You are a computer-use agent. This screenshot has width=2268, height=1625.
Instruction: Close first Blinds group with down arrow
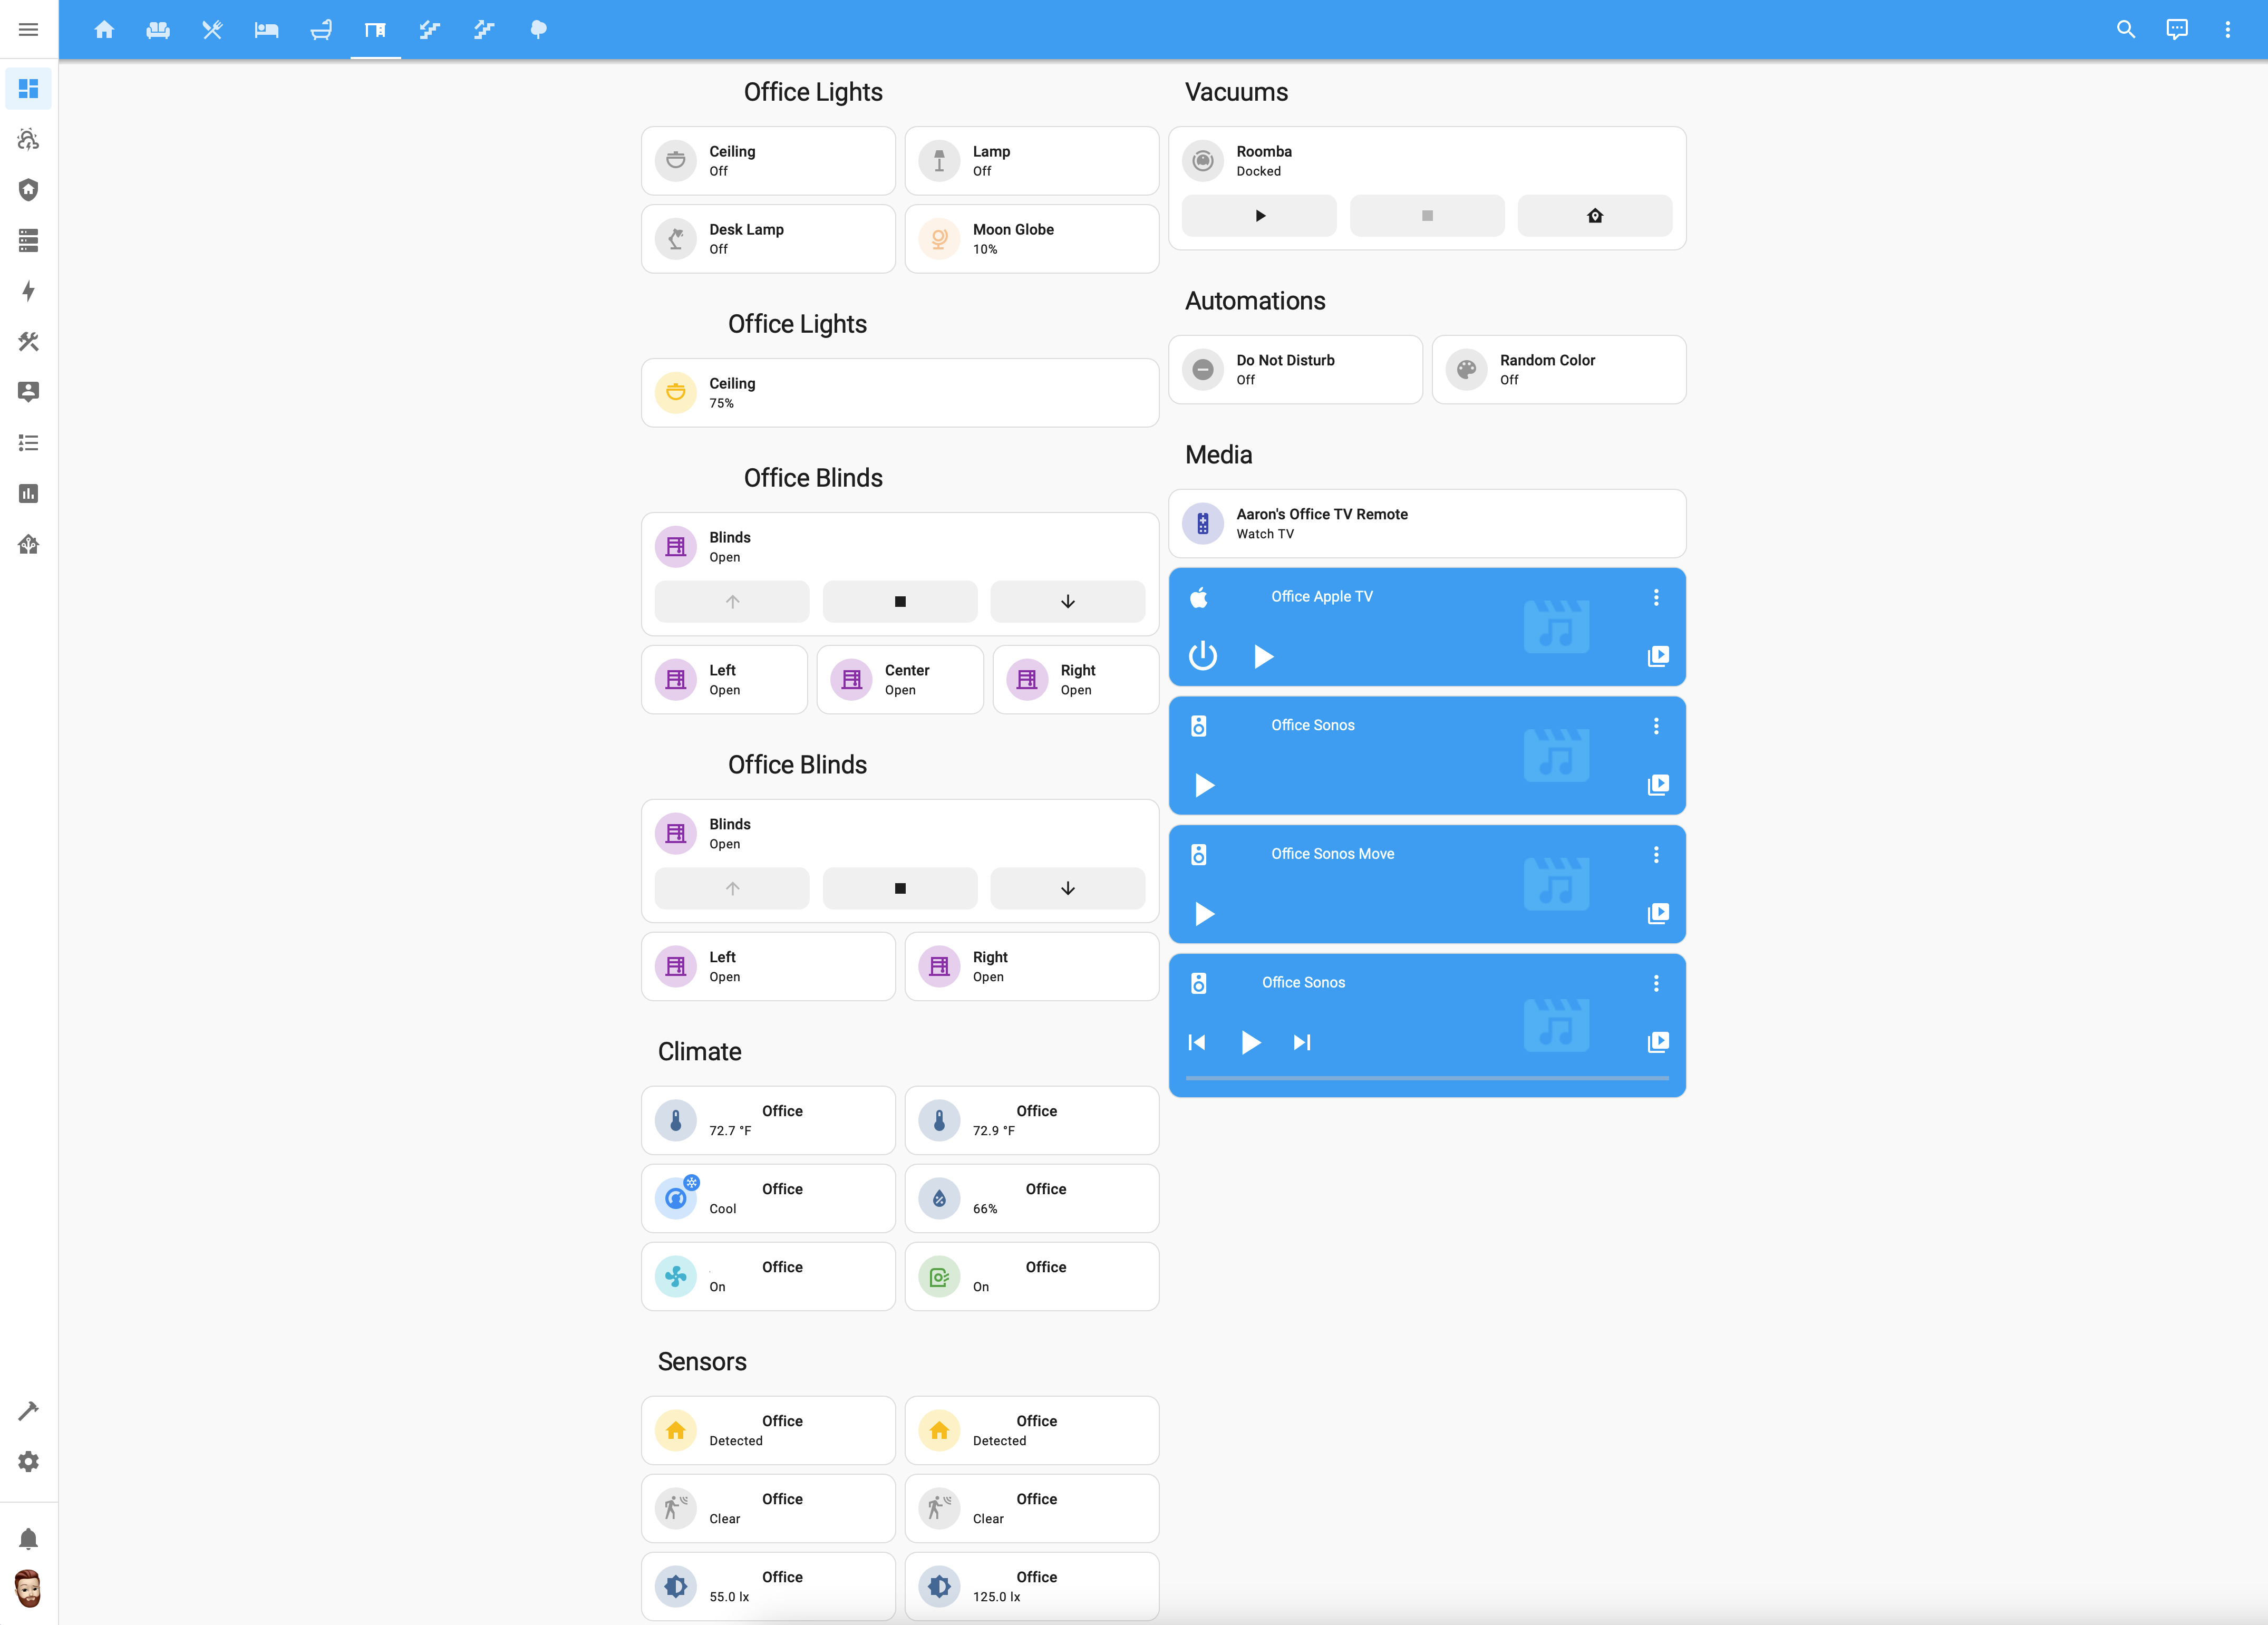click(x=1067, y=602)
